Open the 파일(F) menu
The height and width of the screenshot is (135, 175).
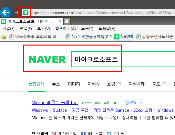pos(8,29)
